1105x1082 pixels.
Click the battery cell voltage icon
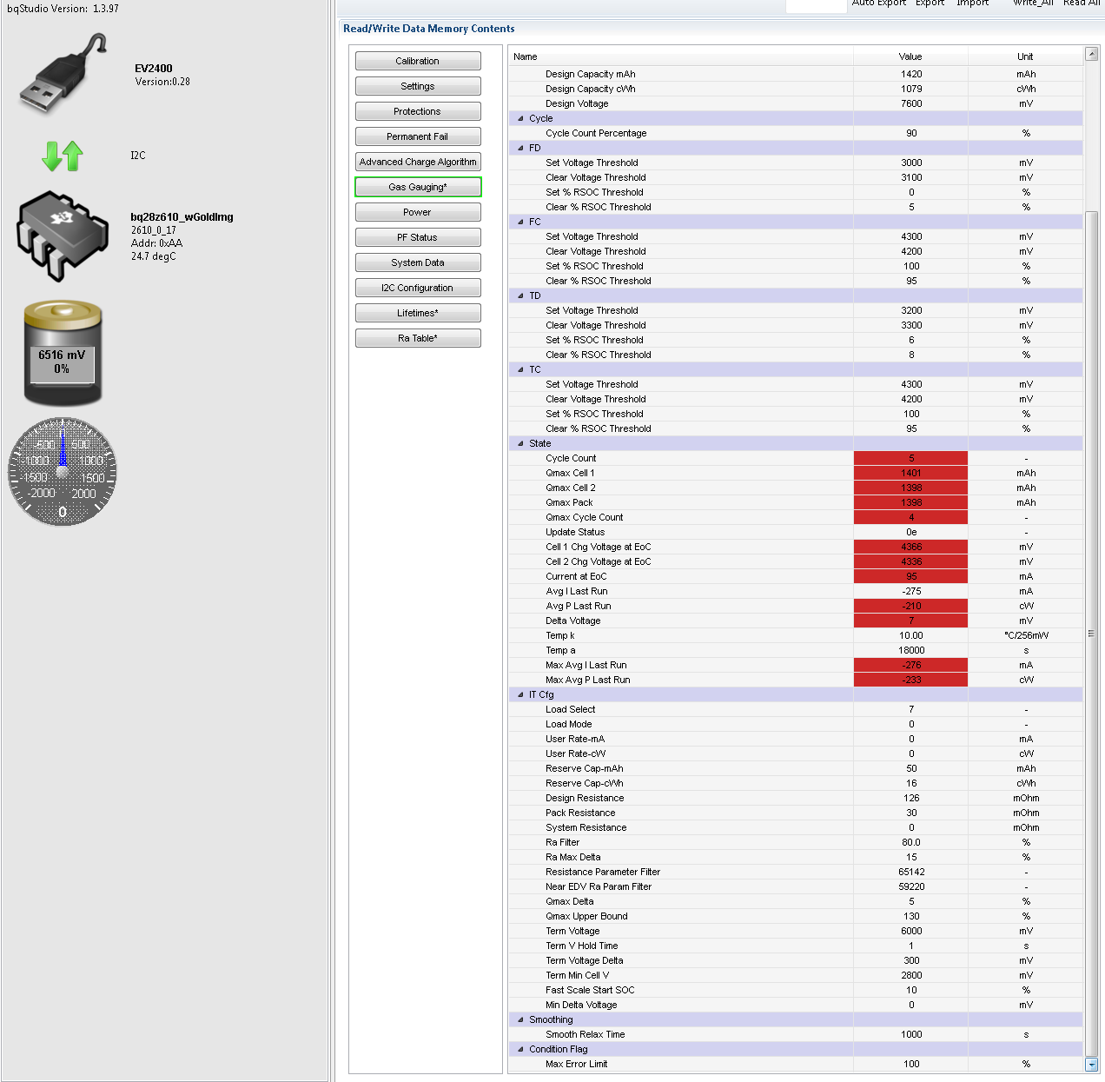pos(63,353)
